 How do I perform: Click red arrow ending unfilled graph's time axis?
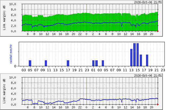pos(158,105)
